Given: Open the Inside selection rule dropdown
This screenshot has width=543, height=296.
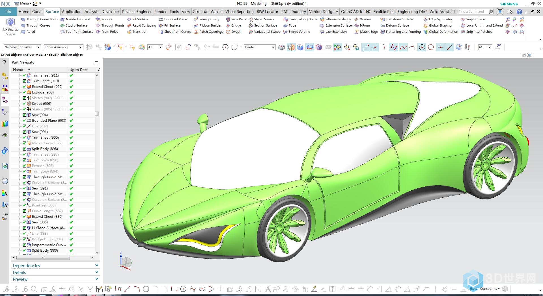Looking at the screenshot, I should 260,47.
